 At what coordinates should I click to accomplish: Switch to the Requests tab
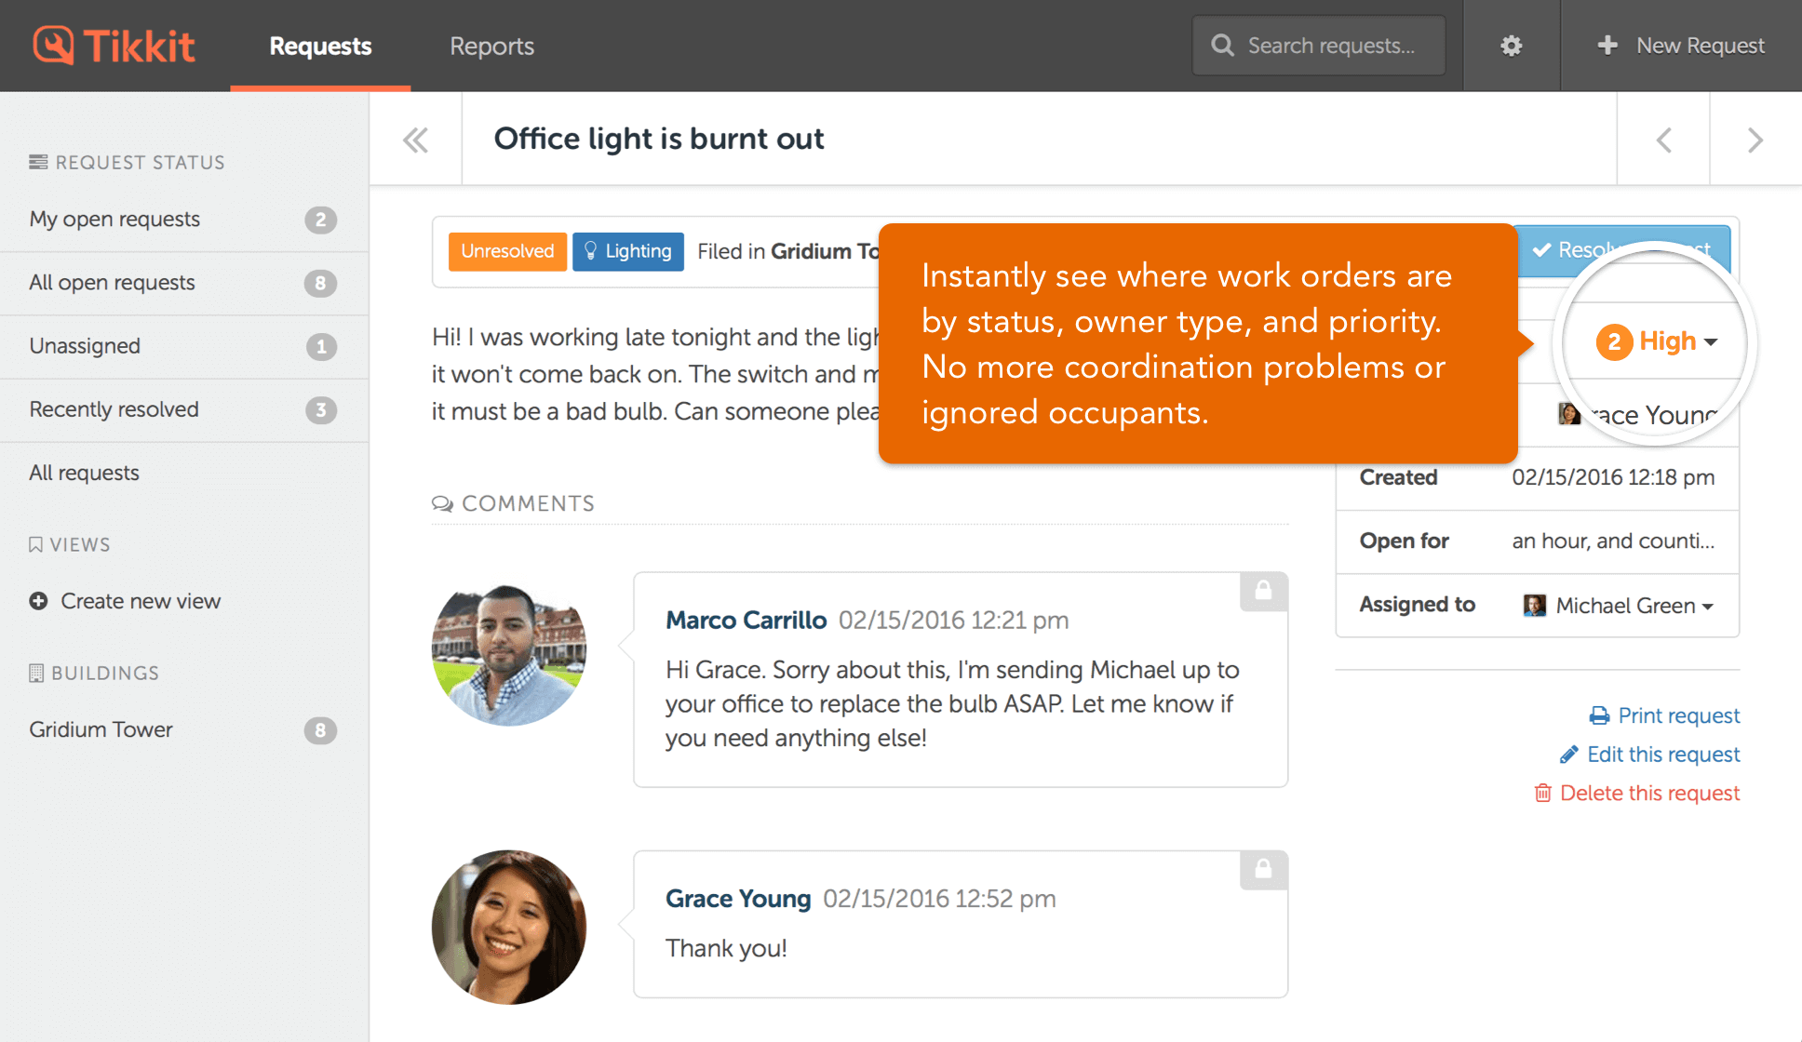point(320,46)
